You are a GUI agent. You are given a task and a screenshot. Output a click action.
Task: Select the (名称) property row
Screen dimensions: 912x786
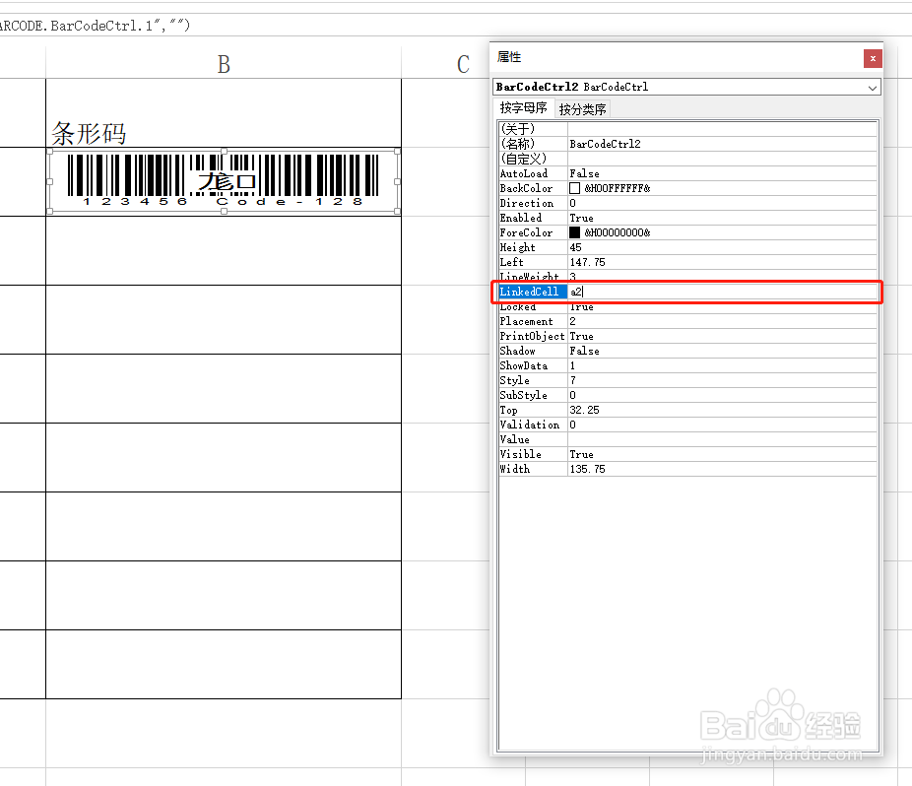(x=687, y=144)
